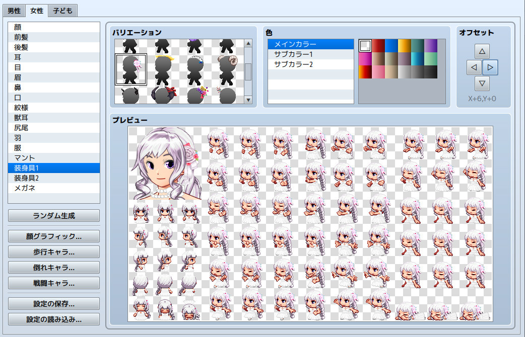Screen dimensions: 525x337
Task: Open the 顔グラフィック face graphic export
Action: (53, 236)
